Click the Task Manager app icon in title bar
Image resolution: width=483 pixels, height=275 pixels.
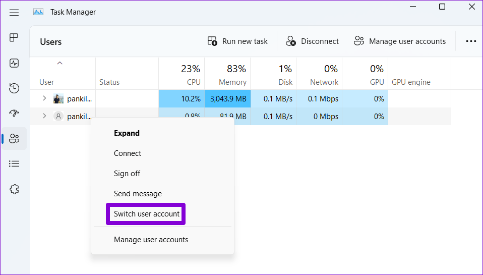(38, 12)
